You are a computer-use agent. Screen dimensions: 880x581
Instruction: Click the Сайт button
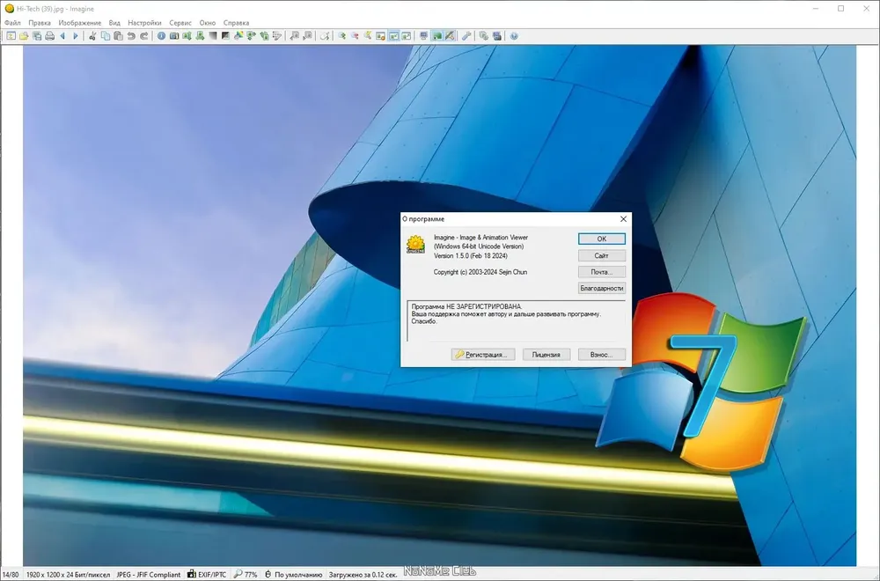pyautogui.click(x=602, y=255)
